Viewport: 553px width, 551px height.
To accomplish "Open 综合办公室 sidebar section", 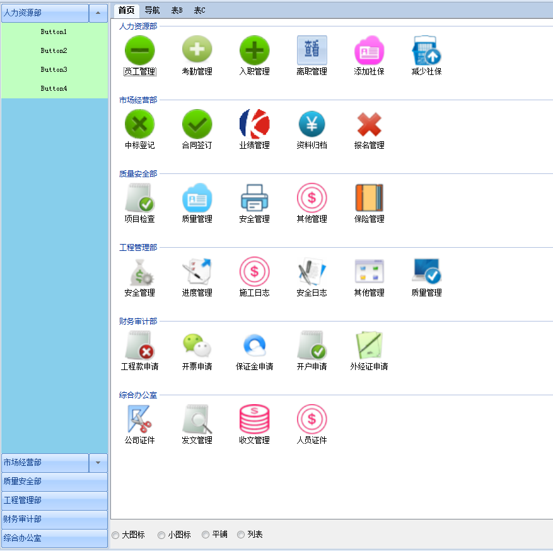I will click(x=55, y=538).
